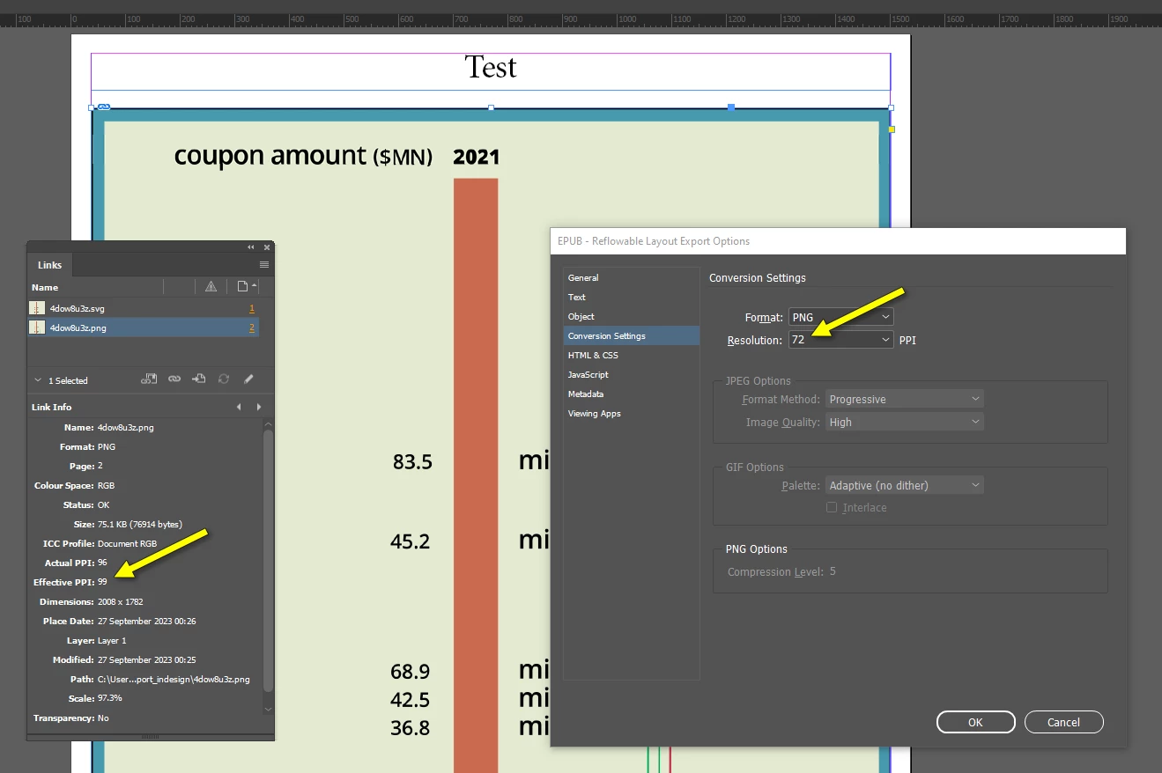The image size is (1162, 773).
Task: Go to page 1 link number for svg
Action: (x=252, y=308)
